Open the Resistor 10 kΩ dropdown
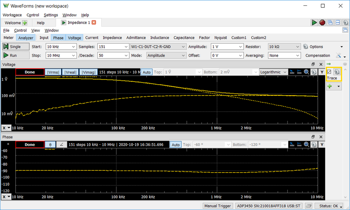Screen dimensions: 350x210 tap(284, 47)
